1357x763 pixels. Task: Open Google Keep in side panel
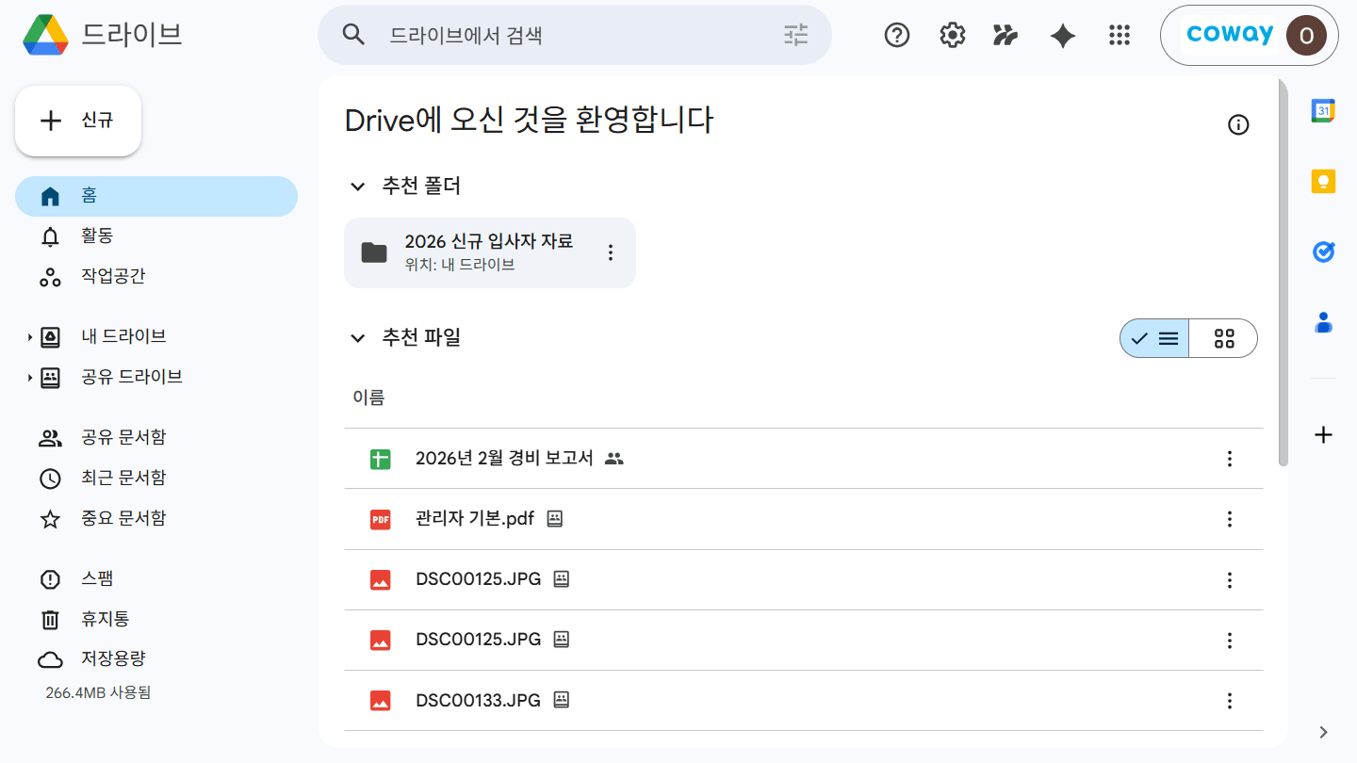tap(1323, 181)
